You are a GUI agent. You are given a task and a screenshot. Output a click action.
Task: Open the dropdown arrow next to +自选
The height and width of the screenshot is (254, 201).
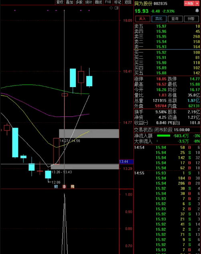click(197, 3)
